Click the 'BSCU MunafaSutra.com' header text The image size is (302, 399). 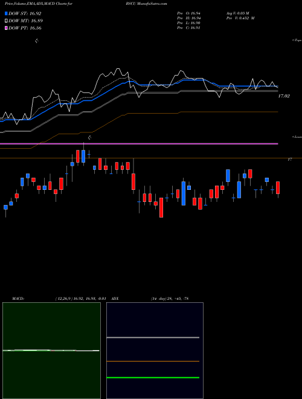(x=146, y=4)
